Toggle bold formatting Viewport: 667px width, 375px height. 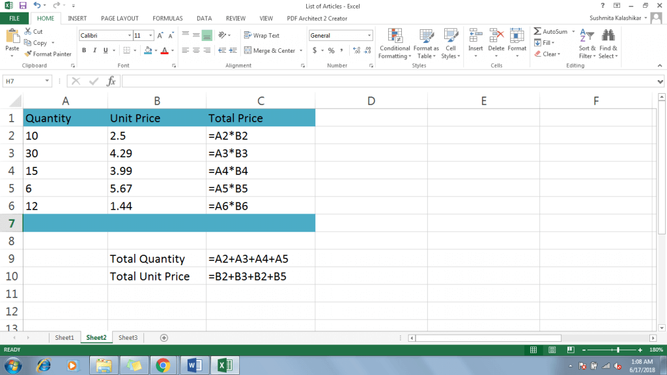click(x=84, y=51)
